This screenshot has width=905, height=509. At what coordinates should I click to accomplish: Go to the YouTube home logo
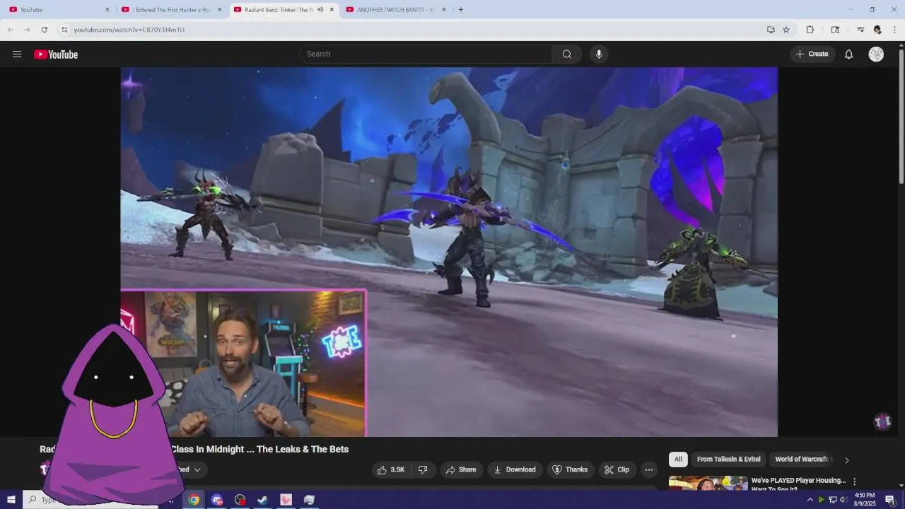(56, 54)
